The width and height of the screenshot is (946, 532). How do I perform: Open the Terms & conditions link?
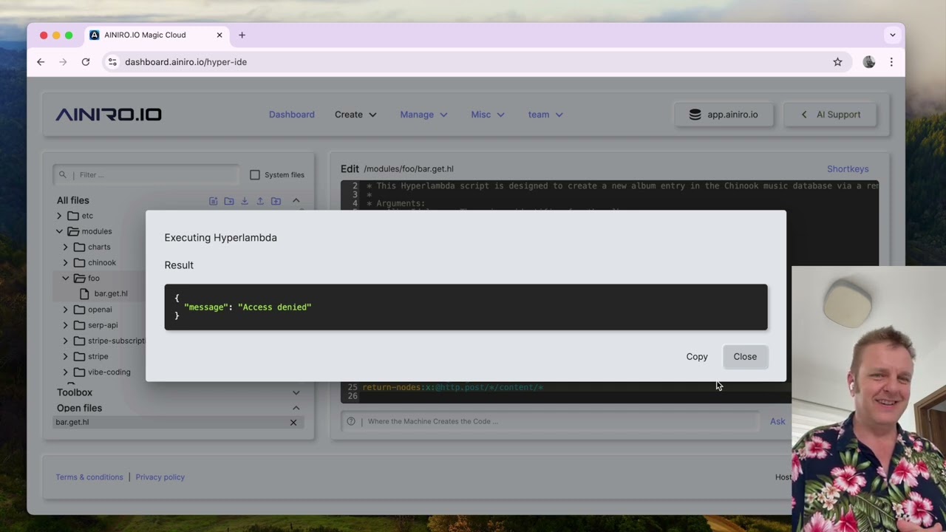coord(89,477)
